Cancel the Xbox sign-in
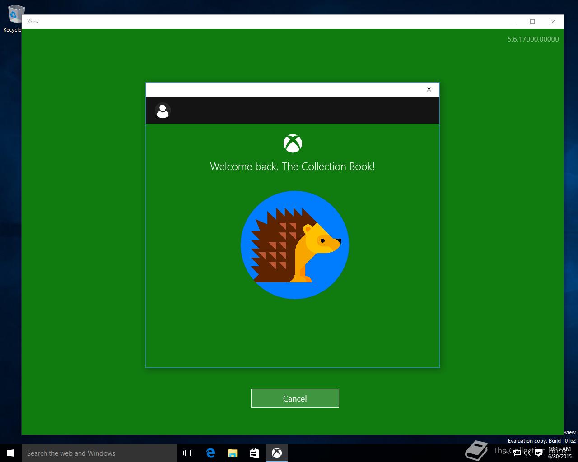Viewport: 578px width, 462px height. (x=295, y=398)
